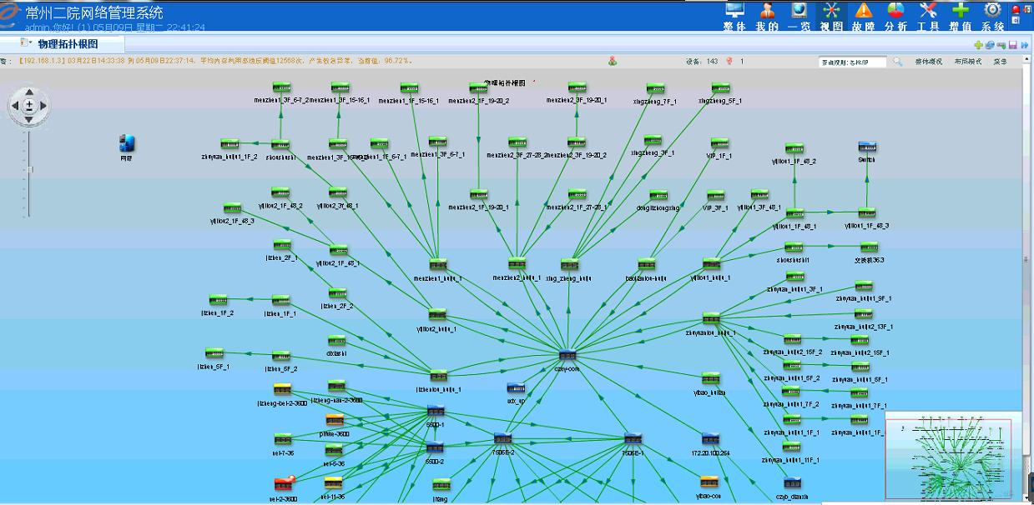Select the lizhen_5F_1 switch node
The image size is (1034, 505).
tap(214, 353)
